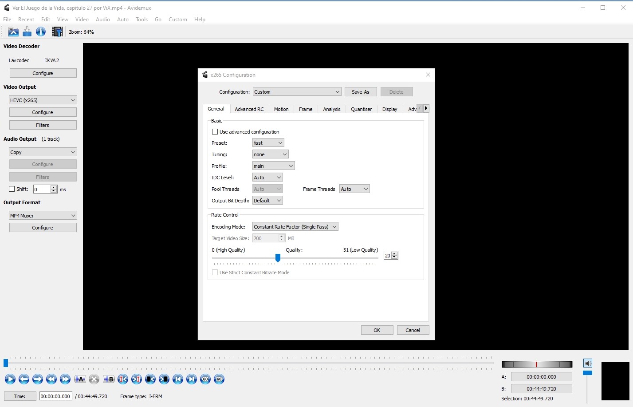Toggle the audio speaker mute icon

[x=588, y=363]
